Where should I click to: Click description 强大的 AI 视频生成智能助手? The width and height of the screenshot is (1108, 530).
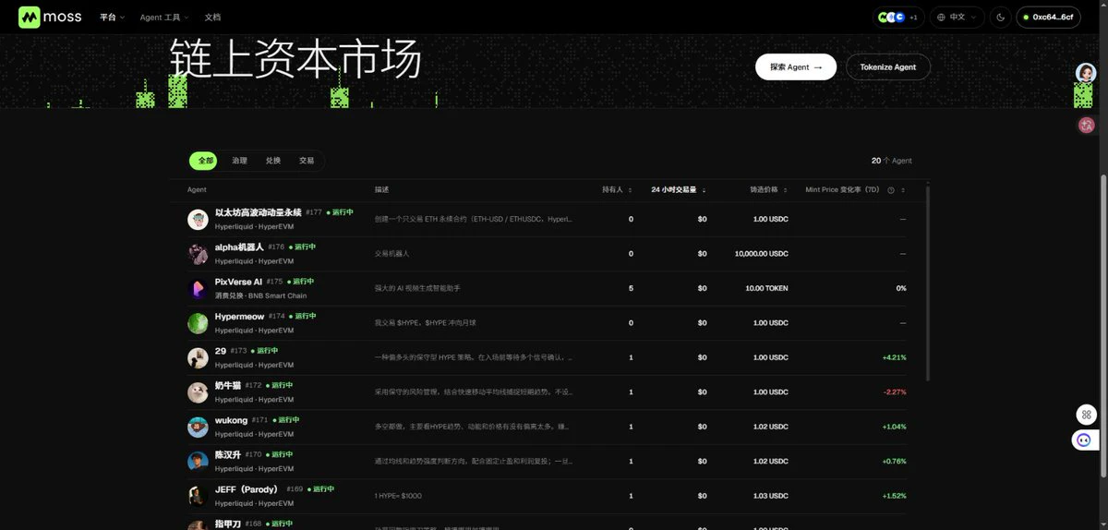point(417,288)
